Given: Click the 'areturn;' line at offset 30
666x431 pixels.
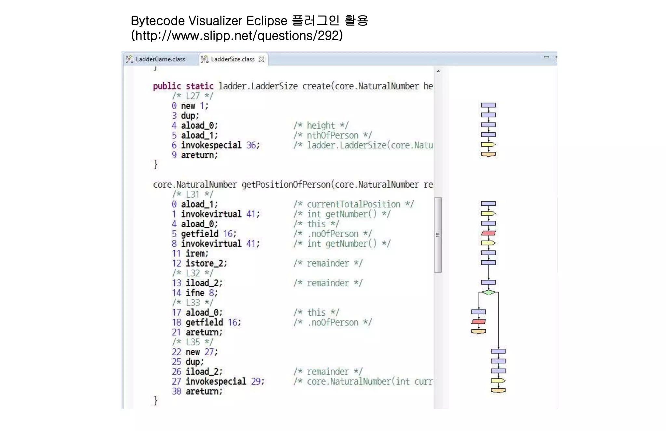Looking at the screenshot, I should pyautogui.click(x=197, y=391).
